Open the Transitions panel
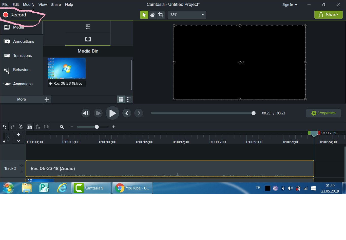The image size is (346, 240). point(21,56)
